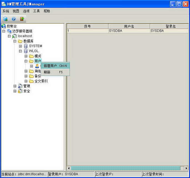Select the 管理 label
The width and height of the screenshot is (190, 178).
point(27,86)
